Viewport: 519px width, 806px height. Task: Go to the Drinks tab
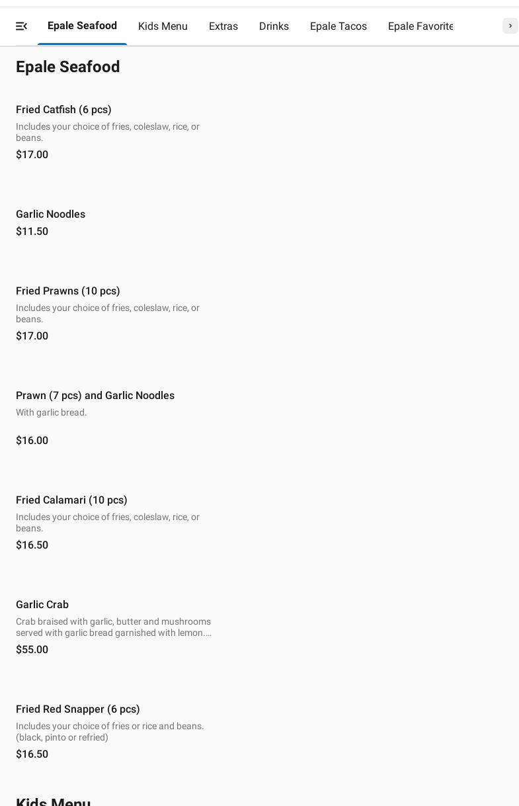(x=274, y=26)
